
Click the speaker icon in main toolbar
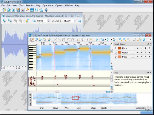point(46,10)
